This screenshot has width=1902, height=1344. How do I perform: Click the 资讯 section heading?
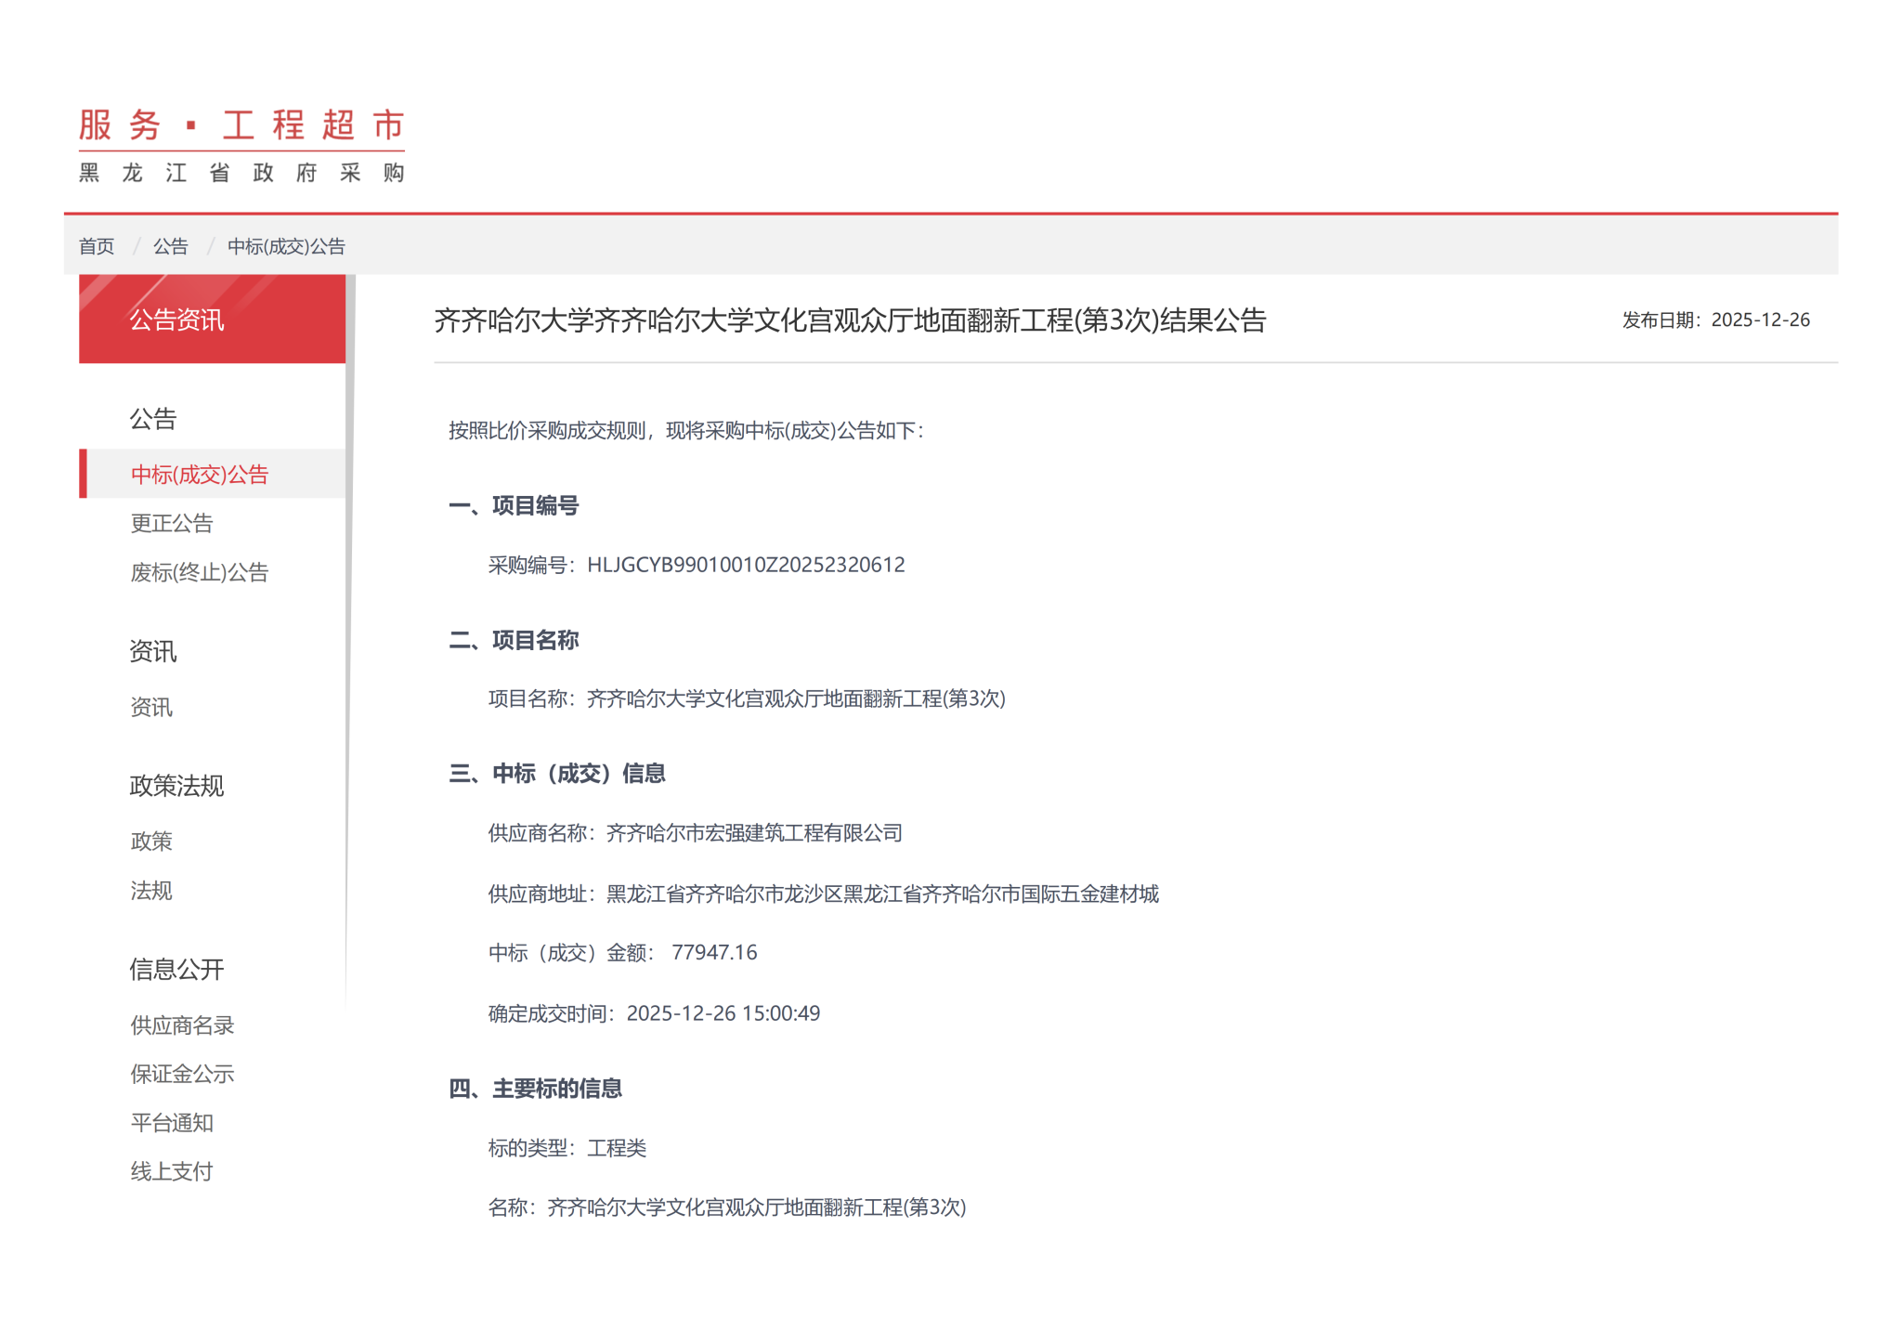coord(153,651)
